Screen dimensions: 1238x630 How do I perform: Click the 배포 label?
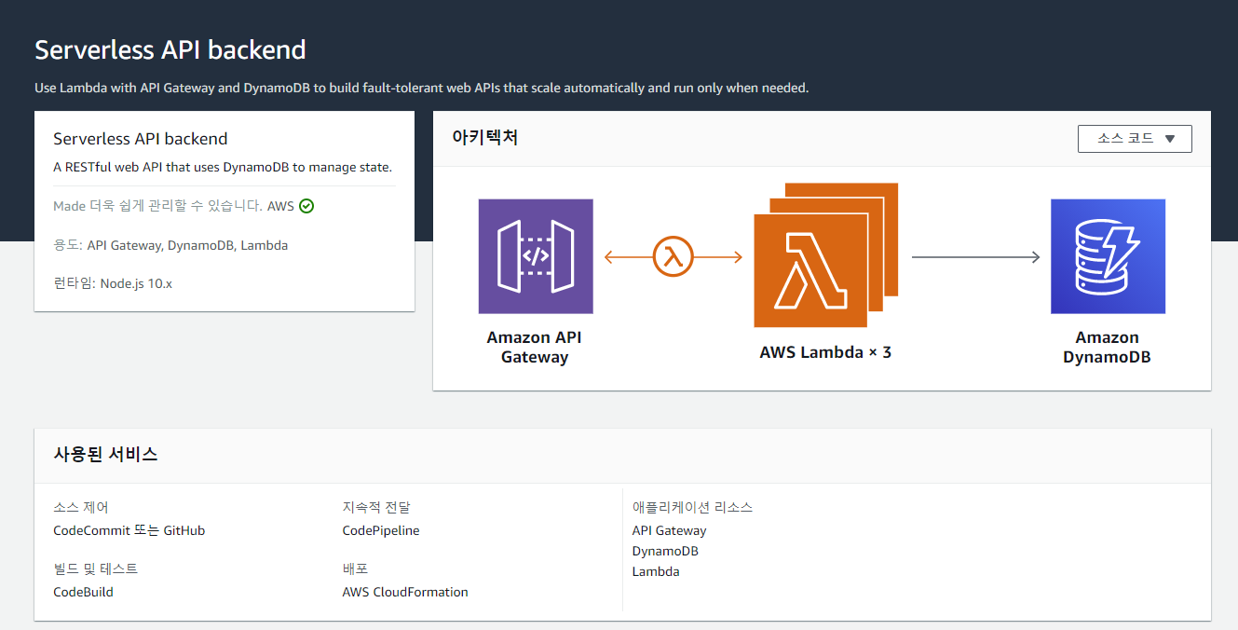pyautogui.click(x=355, y=568)
